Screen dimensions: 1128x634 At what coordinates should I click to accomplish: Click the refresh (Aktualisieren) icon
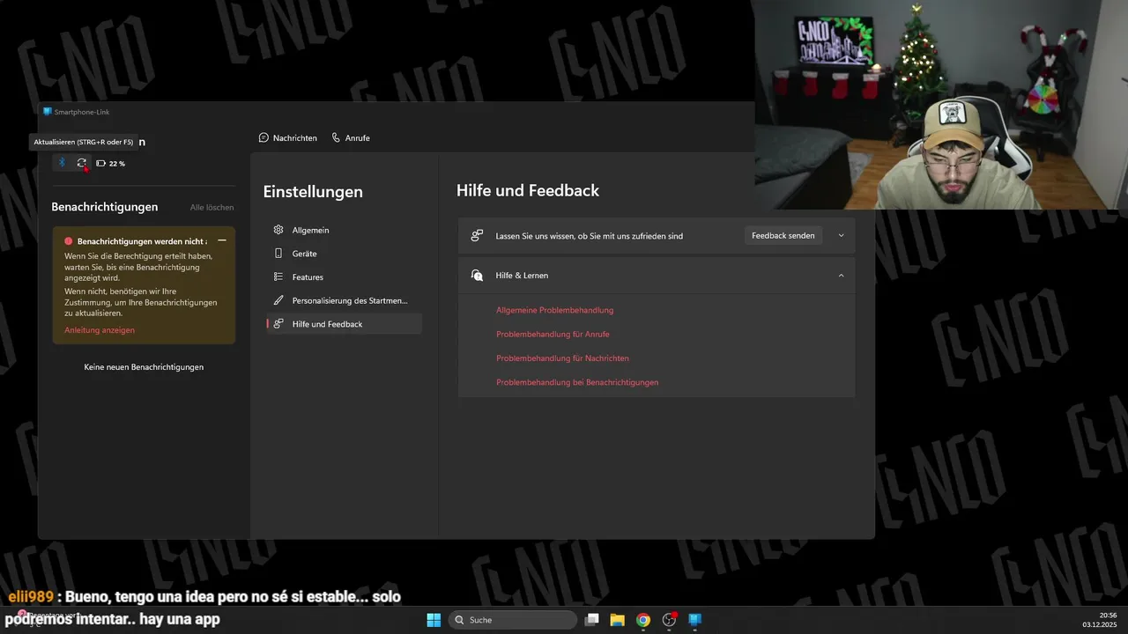click(82, 163)
